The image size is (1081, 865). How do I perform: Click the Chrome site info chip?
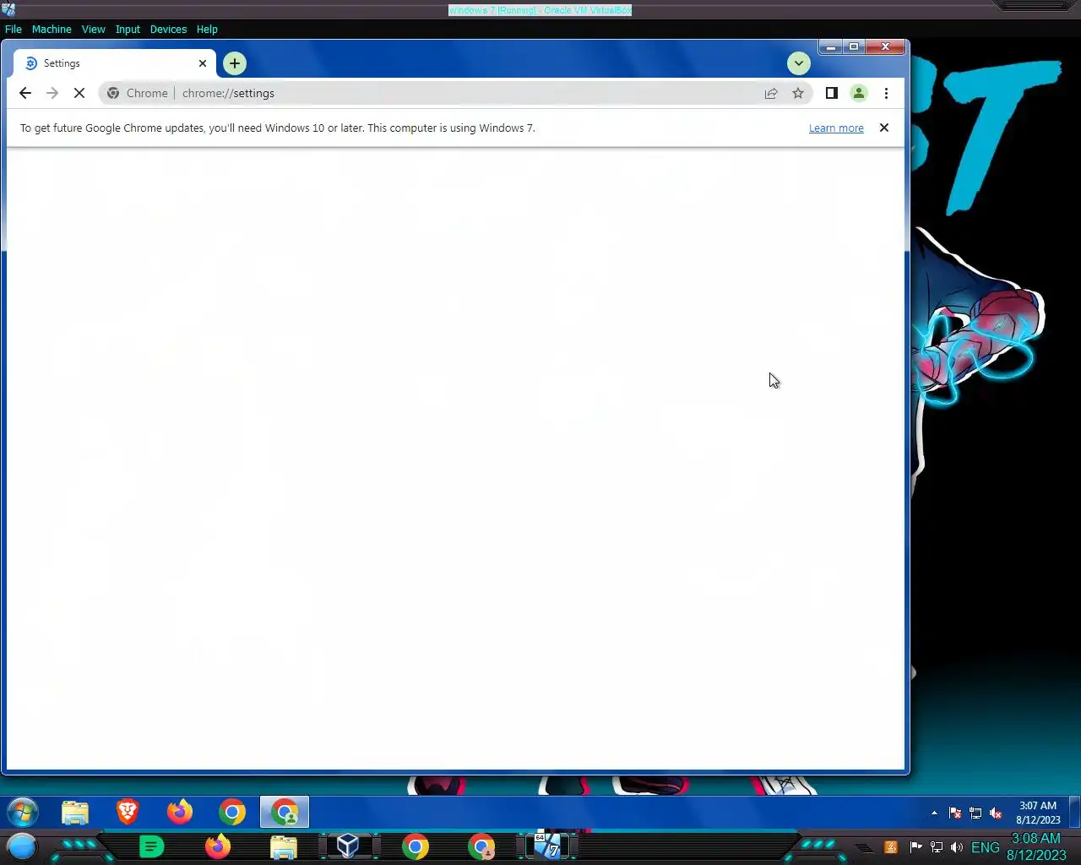pyautogui.click(x=138, y=93)
